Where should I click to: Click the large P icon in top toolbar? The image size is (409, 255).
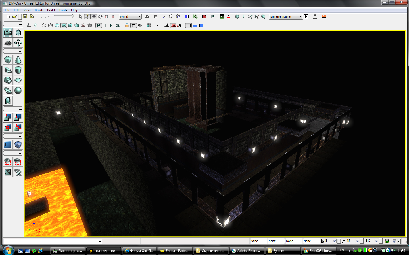click(213, 17)
